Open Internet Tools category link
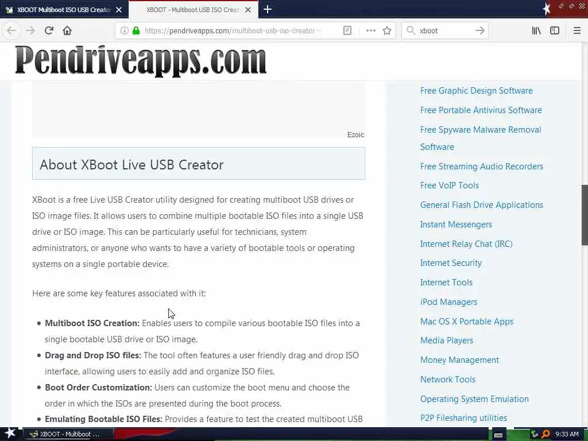Viewport: 588px width, 441px height. pyautogui.click(x=446, y=283)
